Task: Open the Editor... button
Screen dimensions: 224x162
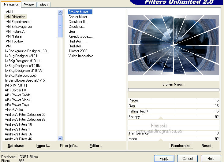Action: (x=96, y=146)
